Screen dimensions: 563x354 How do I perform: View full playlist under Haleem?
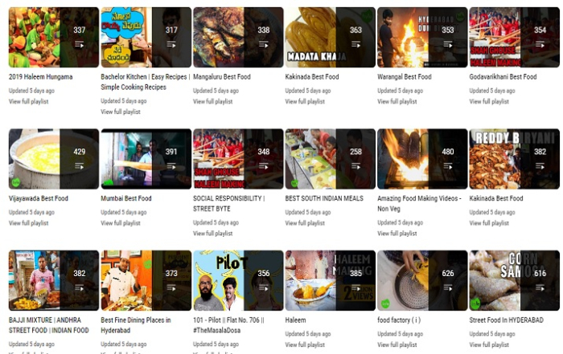(305, 344)
